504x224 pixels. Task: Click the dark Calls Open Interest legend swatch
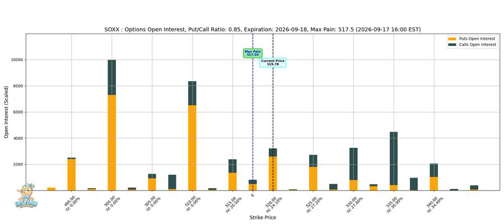tap(452, 45)
